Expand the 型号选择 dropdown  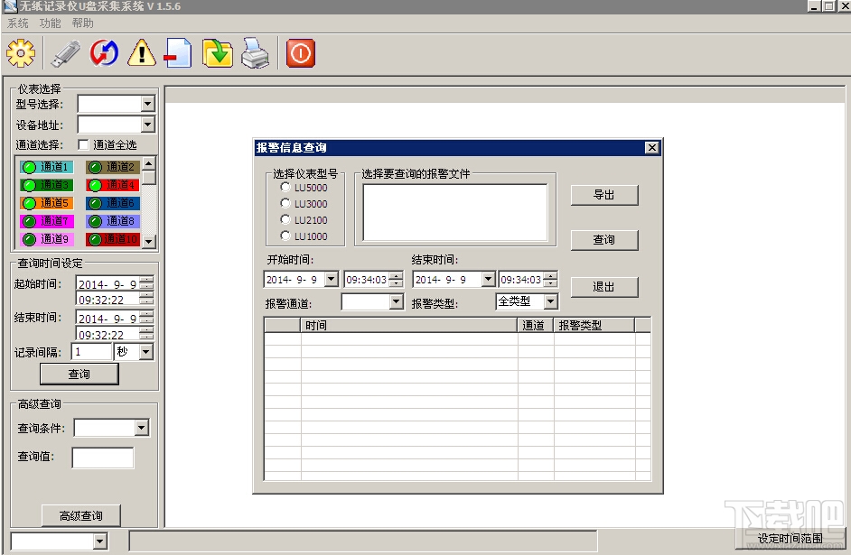147,104
